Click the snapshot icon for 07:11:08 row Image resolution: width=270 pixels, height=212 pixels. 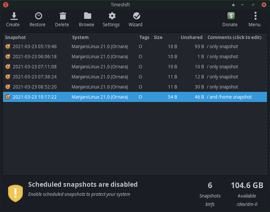[x=8, y=67]
